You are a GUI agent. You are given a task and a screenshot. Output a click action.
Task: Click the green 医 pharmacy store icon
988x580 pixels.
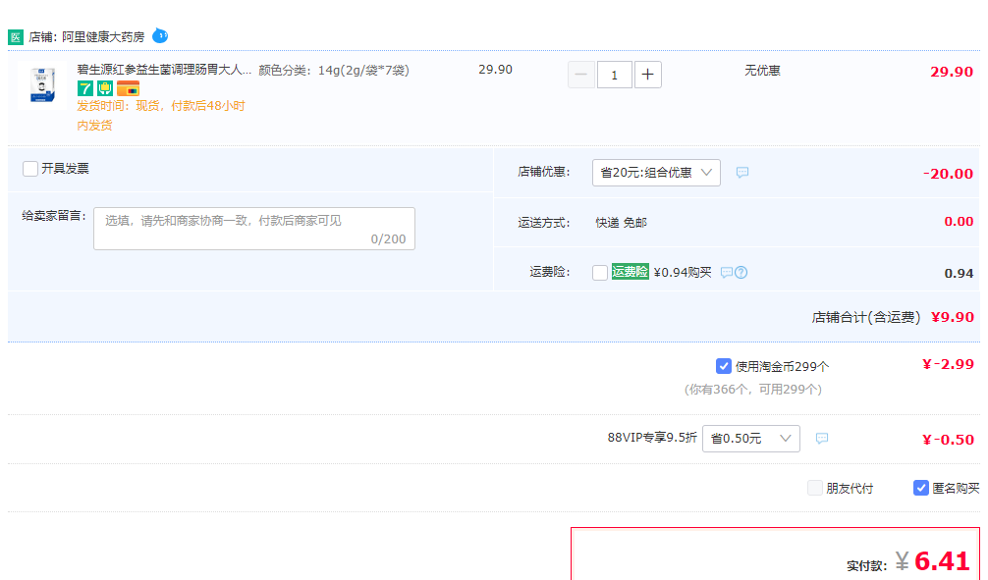[16, 37]
